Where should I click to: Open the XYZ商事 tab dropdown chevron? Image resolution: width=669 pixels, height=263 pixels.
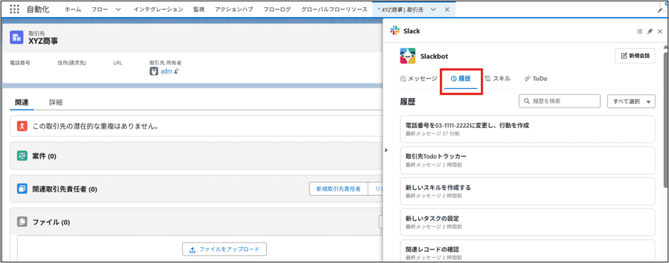(434, 9)
